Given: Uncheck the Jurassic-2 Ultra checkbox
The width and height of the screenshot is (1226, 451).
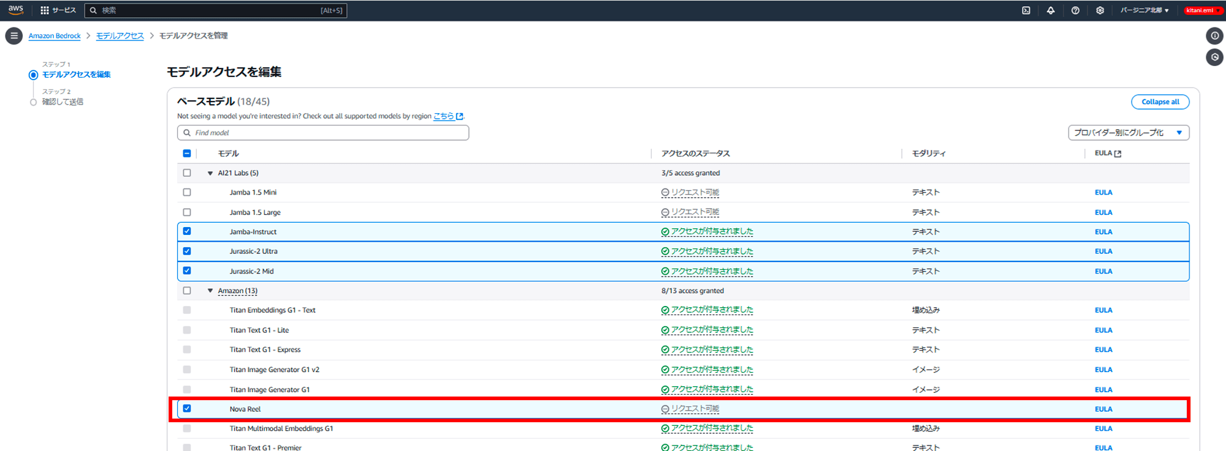Looking at the screenshot, I should [187, 251].
